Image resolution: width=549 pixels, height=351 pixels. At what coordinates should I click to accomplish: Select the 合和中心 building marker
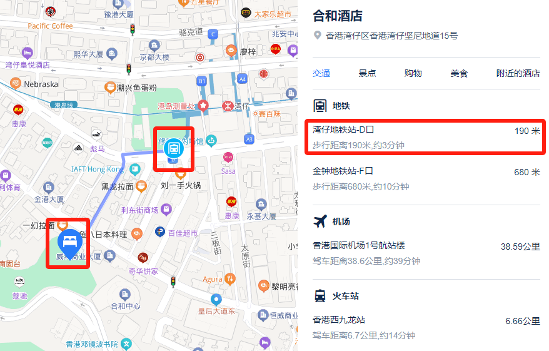pyautogui.click(x=125, y=295)
